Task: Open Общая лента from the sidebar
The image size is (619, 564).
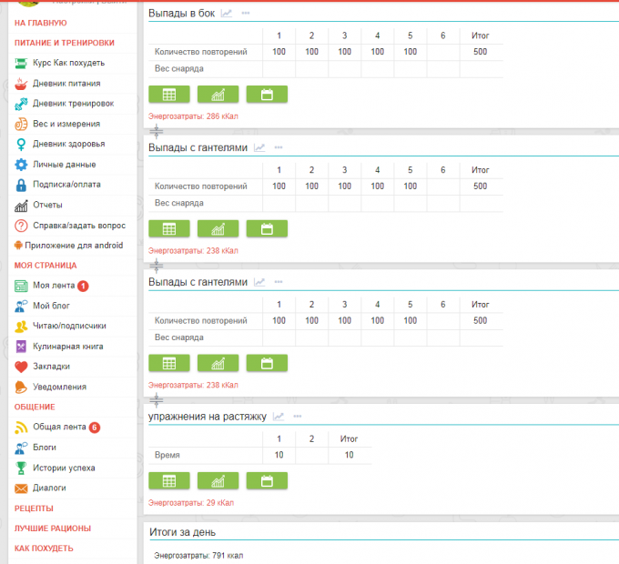Action: (59, 428)
